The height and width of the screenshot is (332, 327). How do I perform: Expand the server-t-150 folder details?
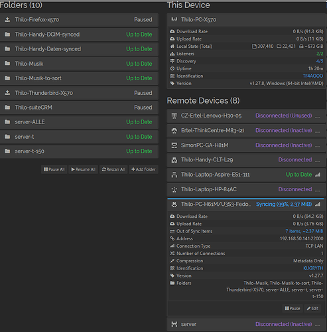click(79, 151)
